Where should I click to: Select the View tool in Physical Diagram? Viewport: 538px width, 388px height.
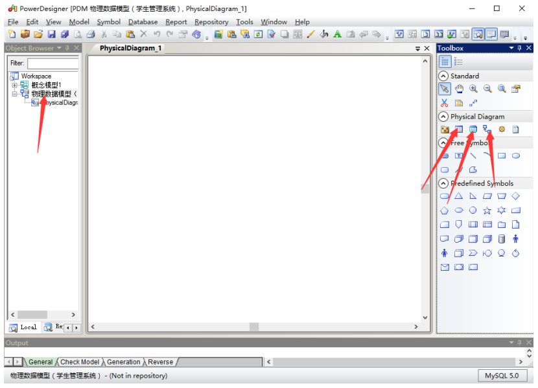473,130
